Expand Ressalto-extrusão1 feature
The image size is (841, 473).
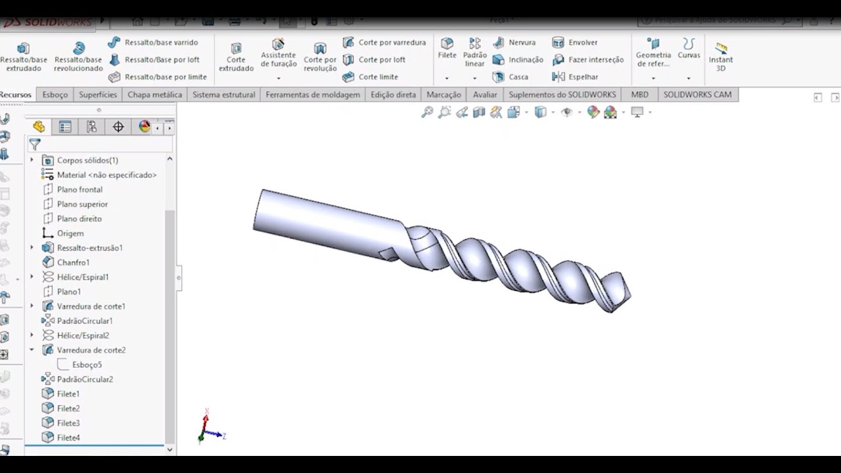click(32, 248)
